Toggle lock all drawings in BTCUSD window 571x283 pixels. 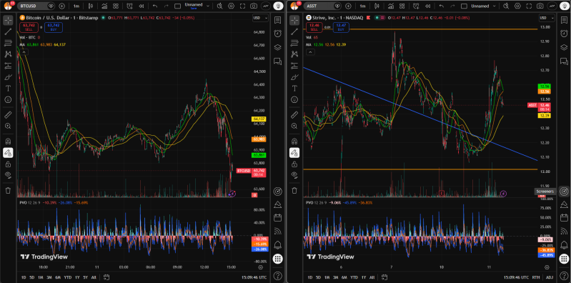click(8, 164)
